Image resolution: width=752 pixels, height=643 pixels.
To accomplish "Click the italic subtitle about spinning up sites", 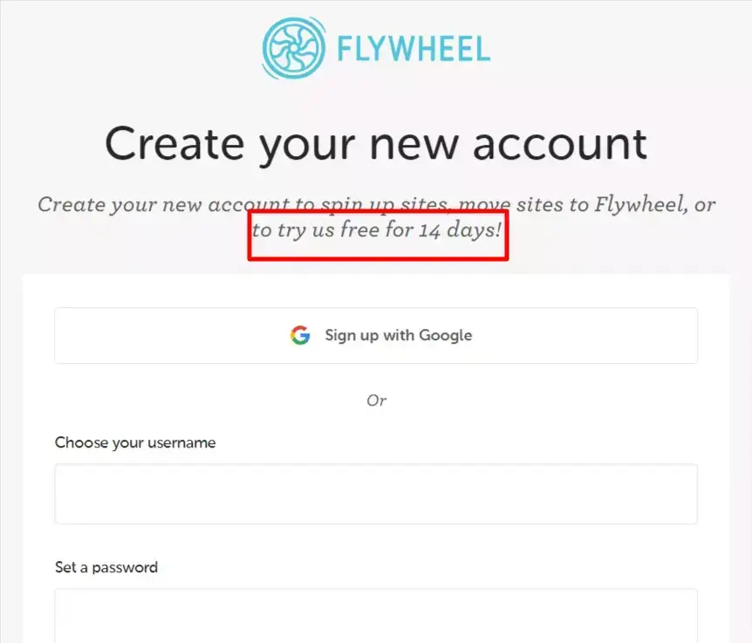I will [375, 204].
